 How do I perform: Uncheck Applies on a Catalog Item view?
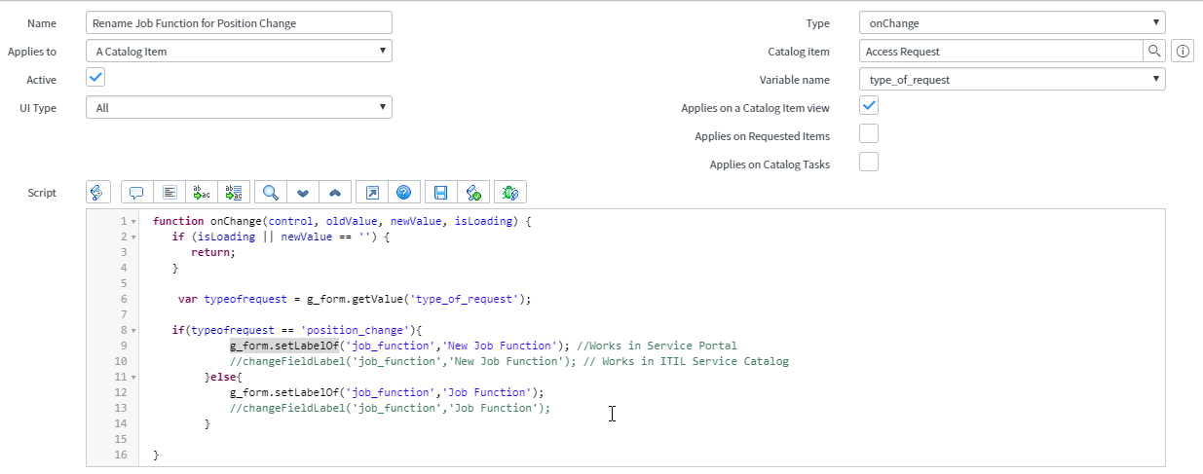[869, 105]
